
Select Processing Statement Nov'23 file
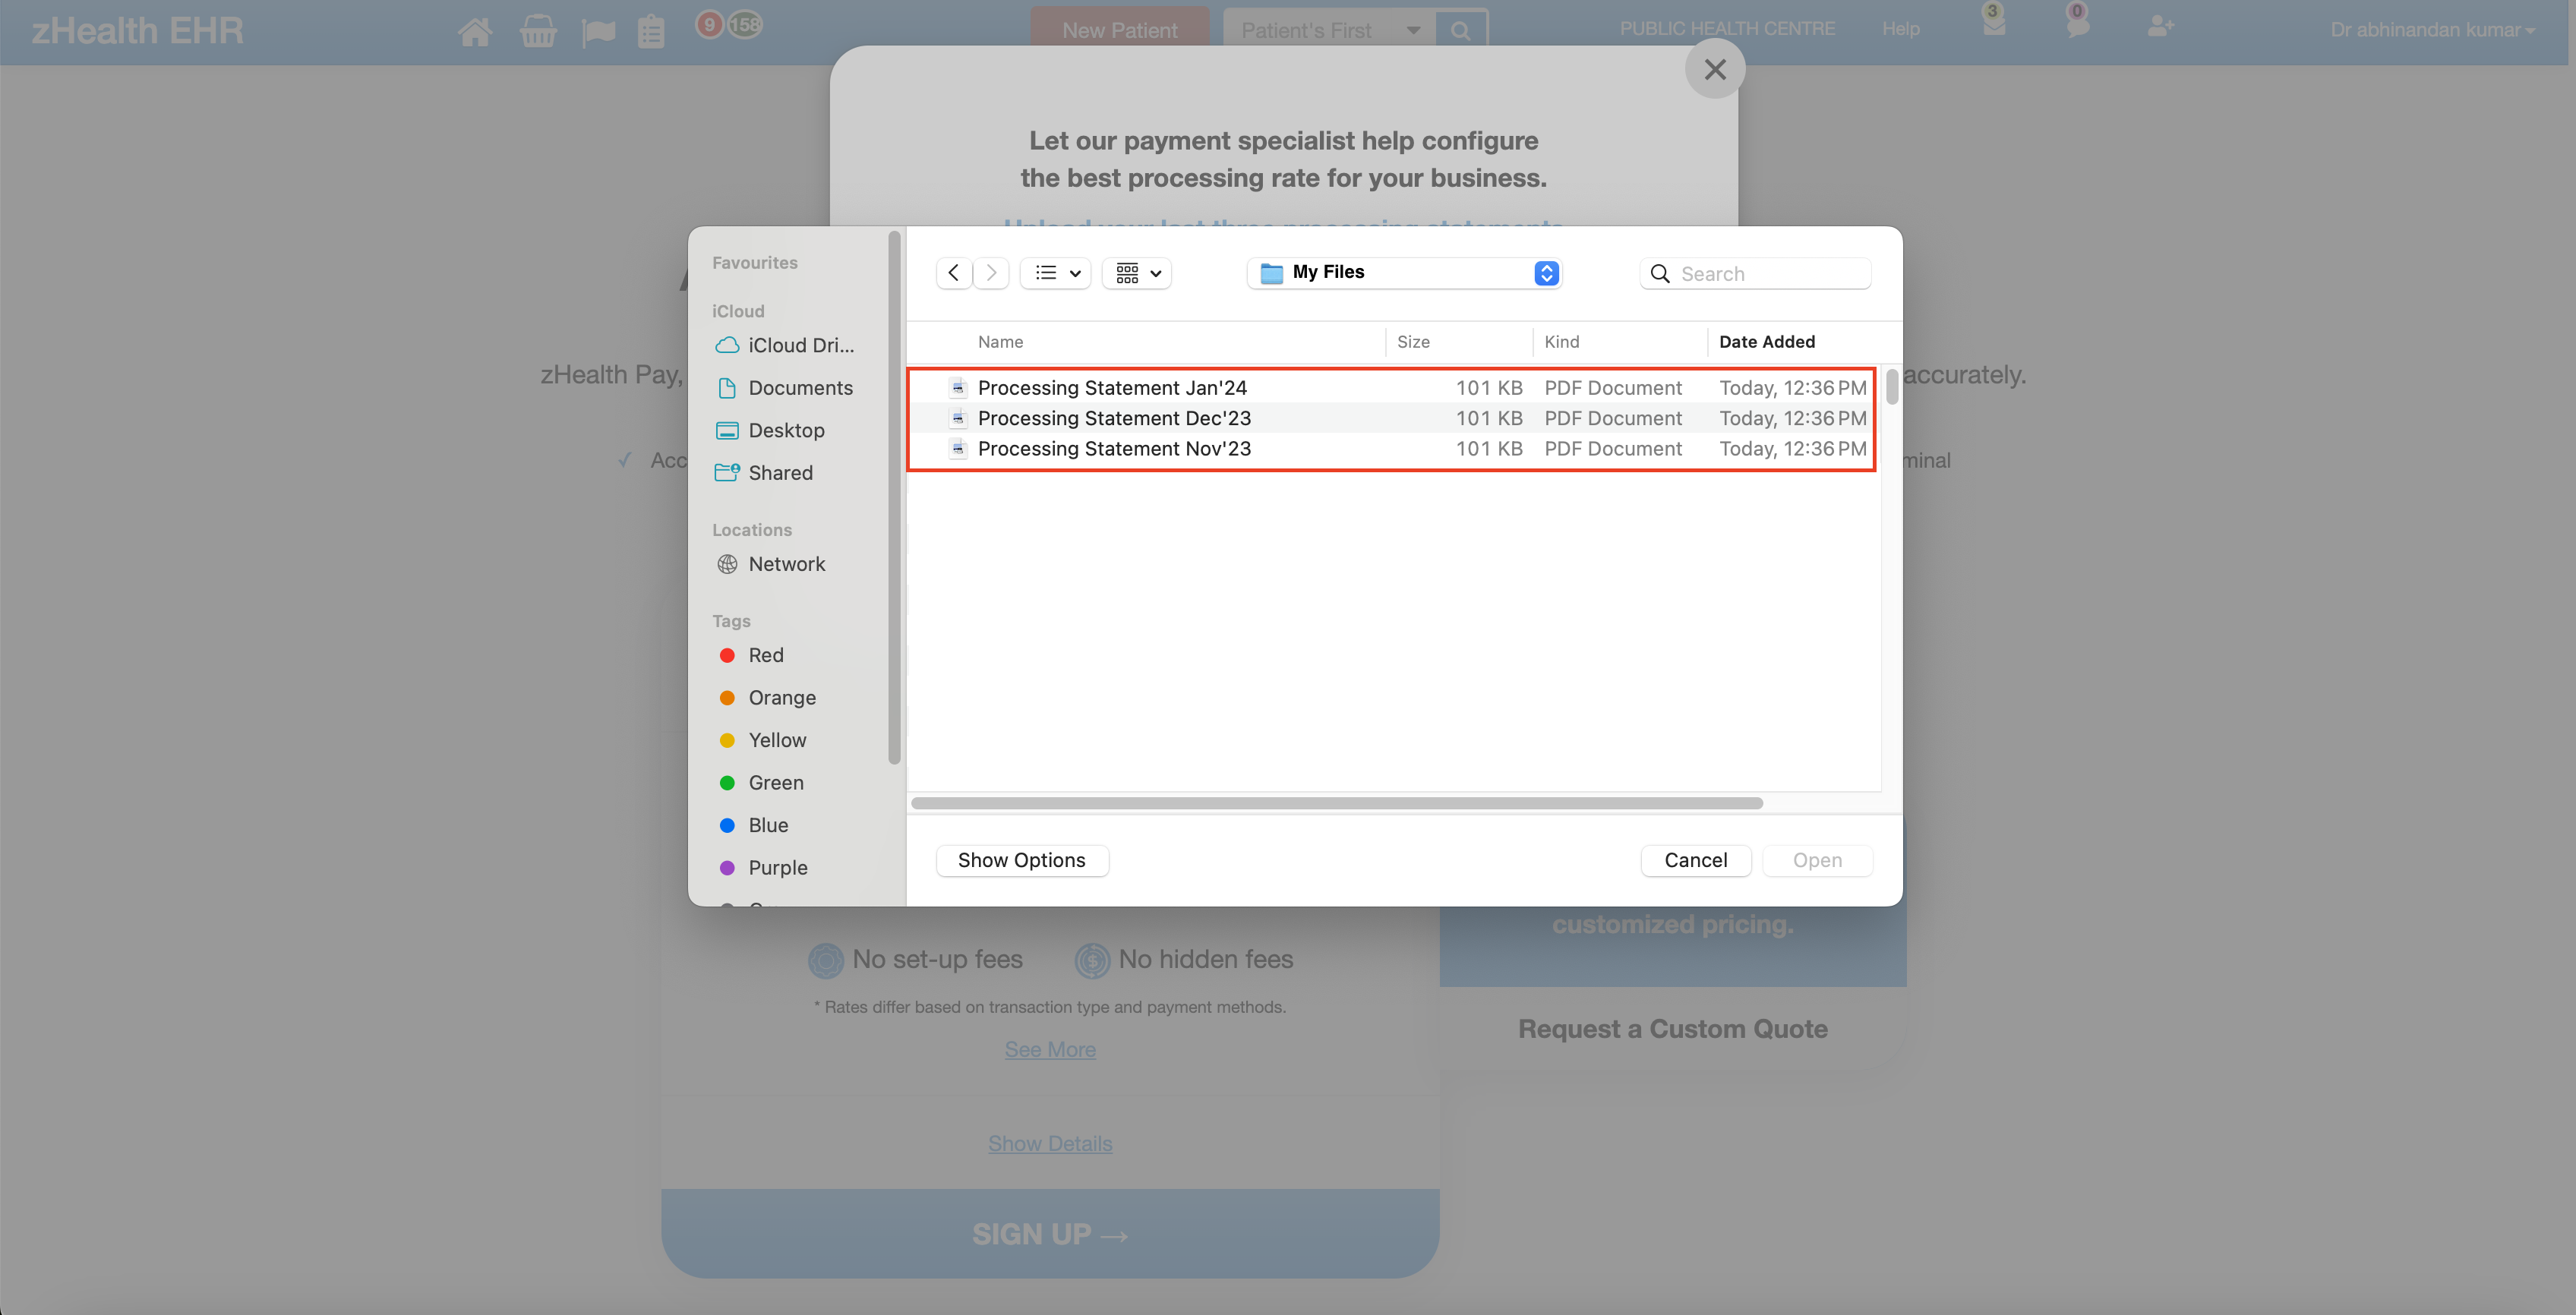pos(1393,449)
